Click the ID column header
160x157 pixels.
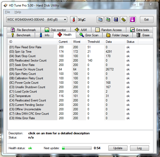point(33,42)
